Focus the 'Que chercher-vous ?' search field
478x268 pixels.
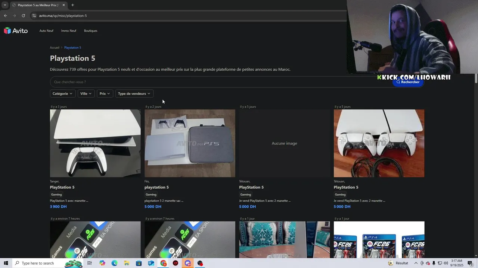(221, 82)
